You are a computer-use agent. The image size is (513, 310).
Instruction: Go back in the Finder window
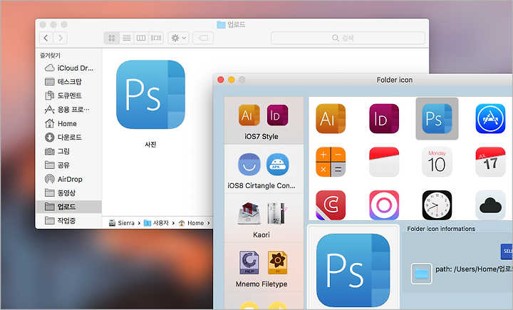[x=46, y=38]
